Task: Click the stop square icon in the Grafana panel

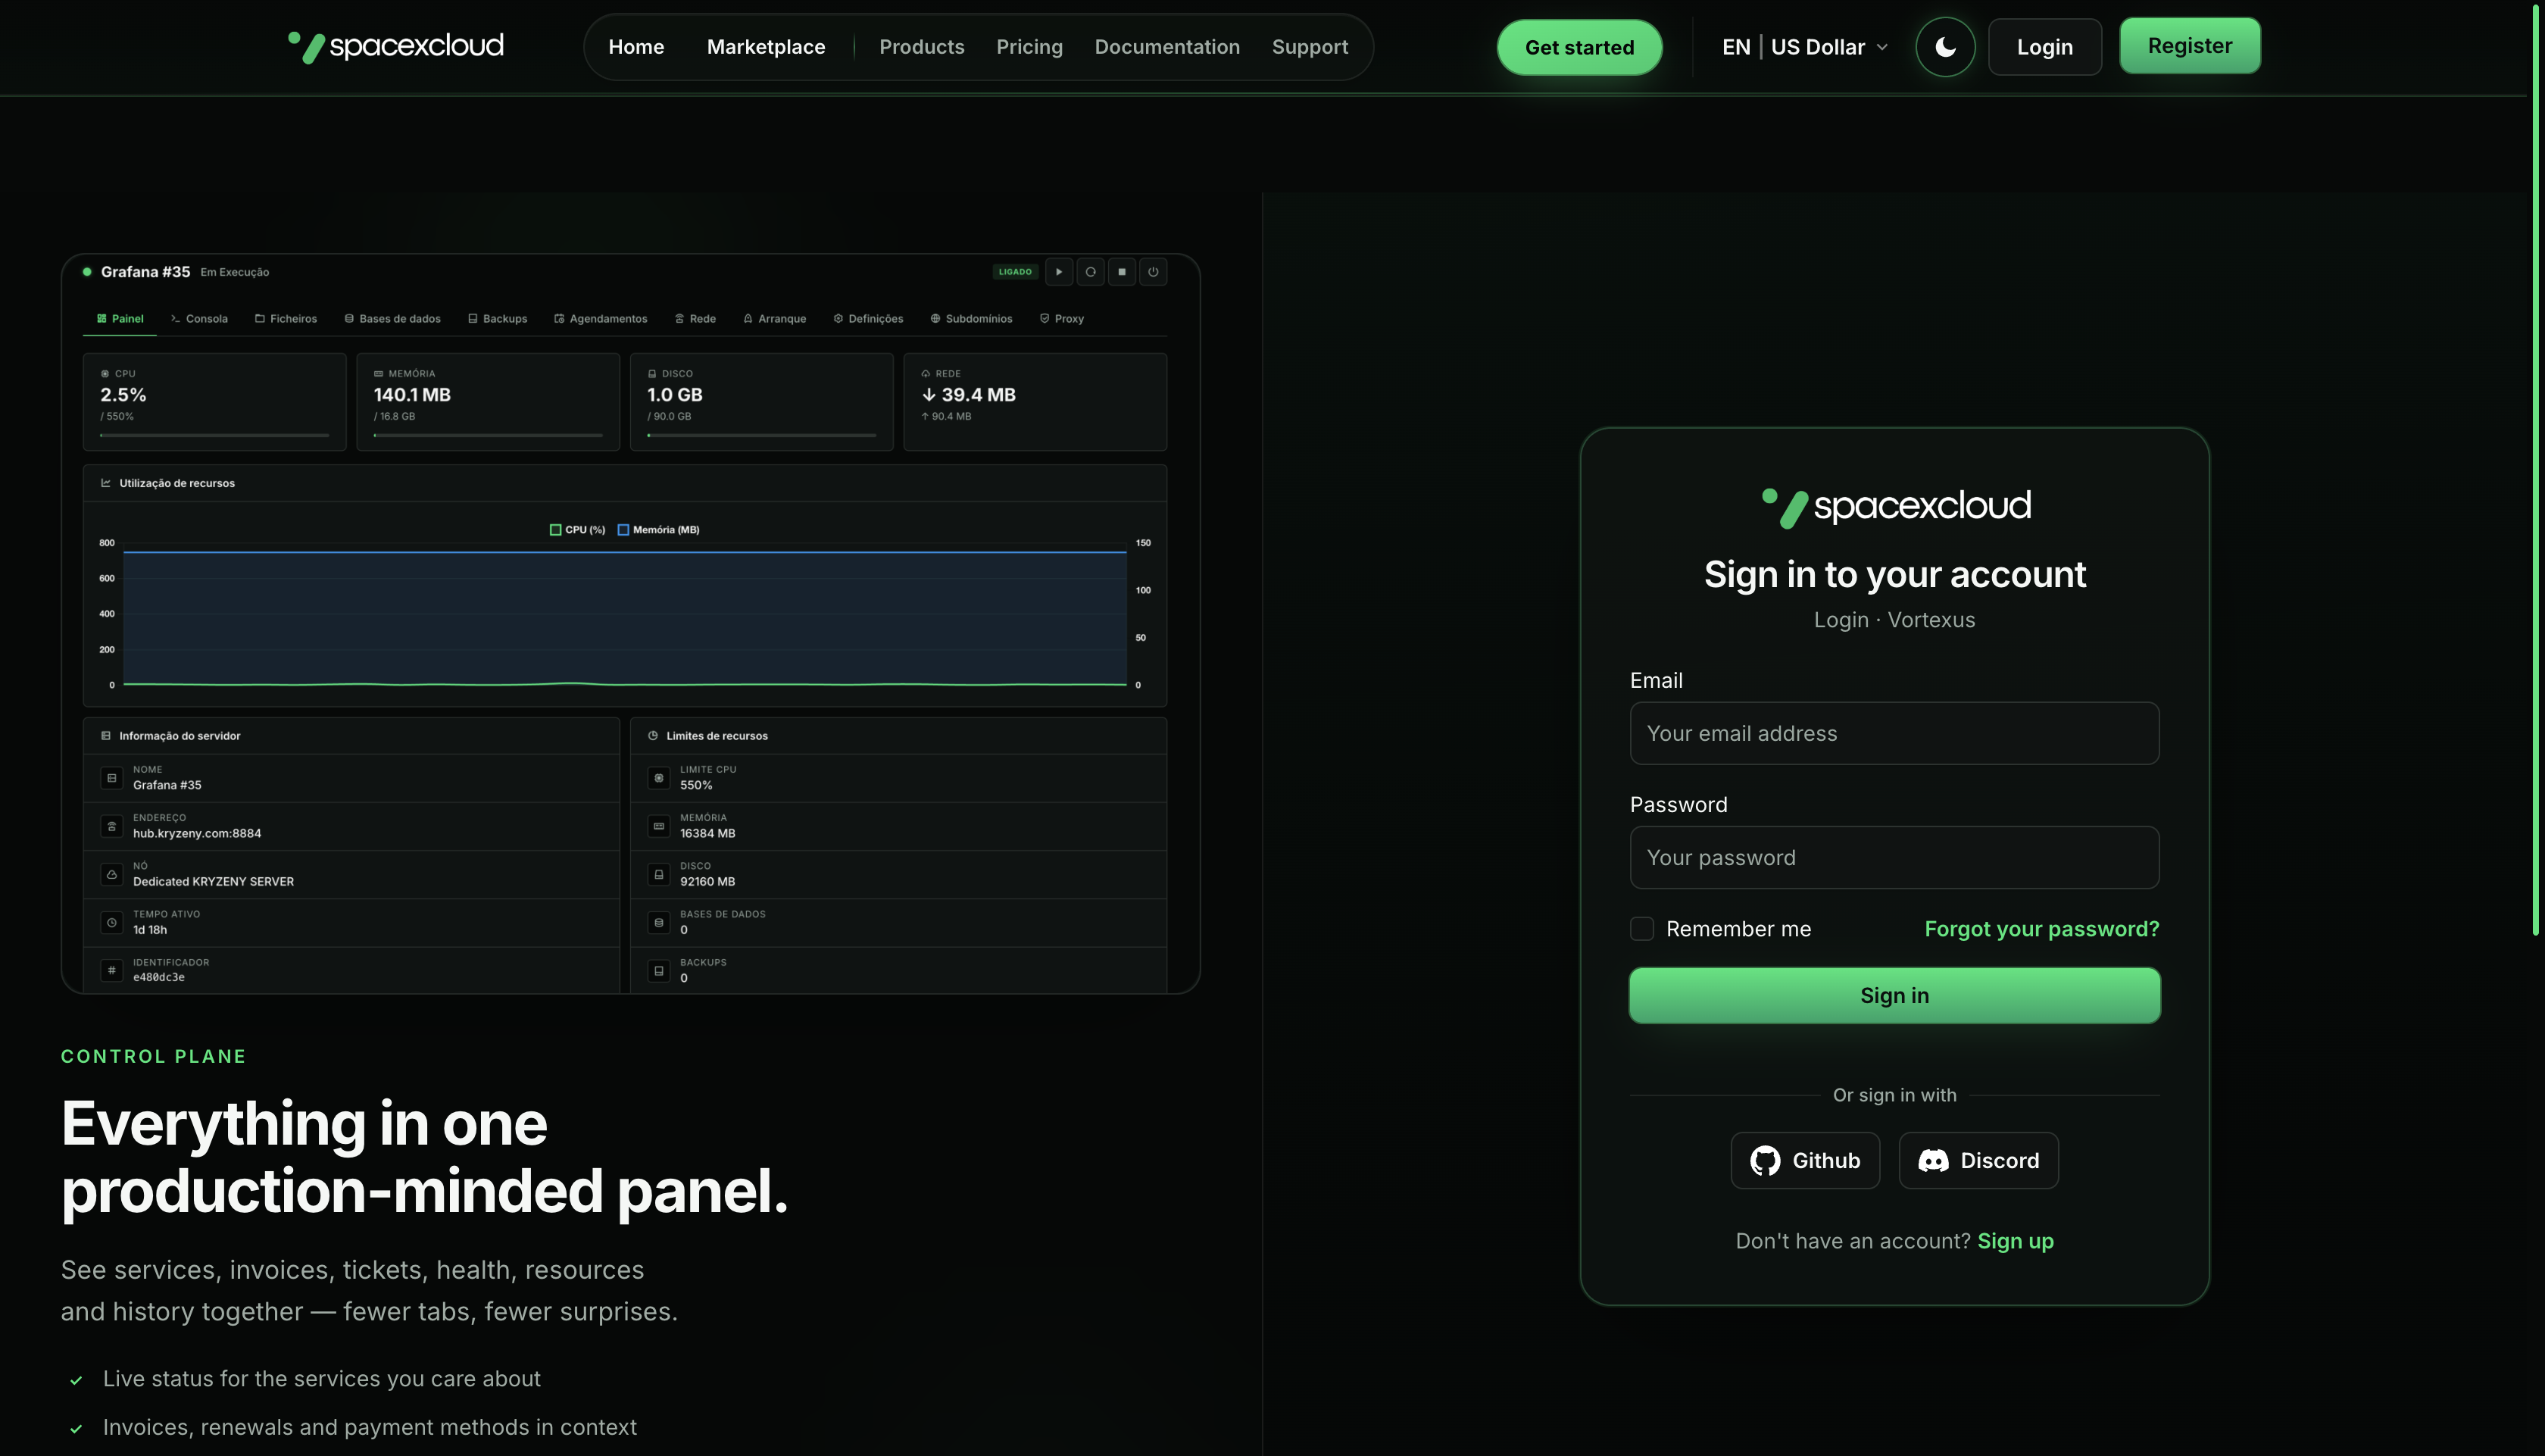Action: tap(1122, 272)
